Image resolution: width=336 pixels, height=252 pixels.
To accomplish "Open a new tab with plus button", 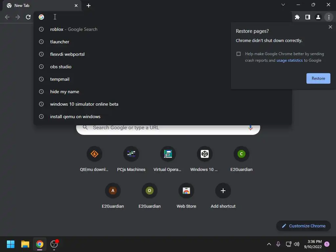I will coord(89,6).
